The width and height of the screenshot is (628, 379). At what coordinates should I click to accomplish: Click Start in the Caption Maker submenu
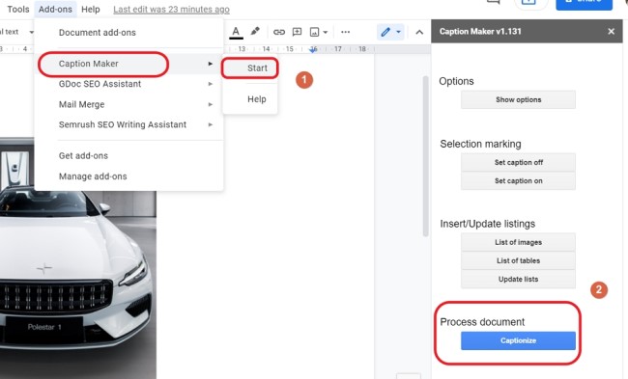pos(250,68)
